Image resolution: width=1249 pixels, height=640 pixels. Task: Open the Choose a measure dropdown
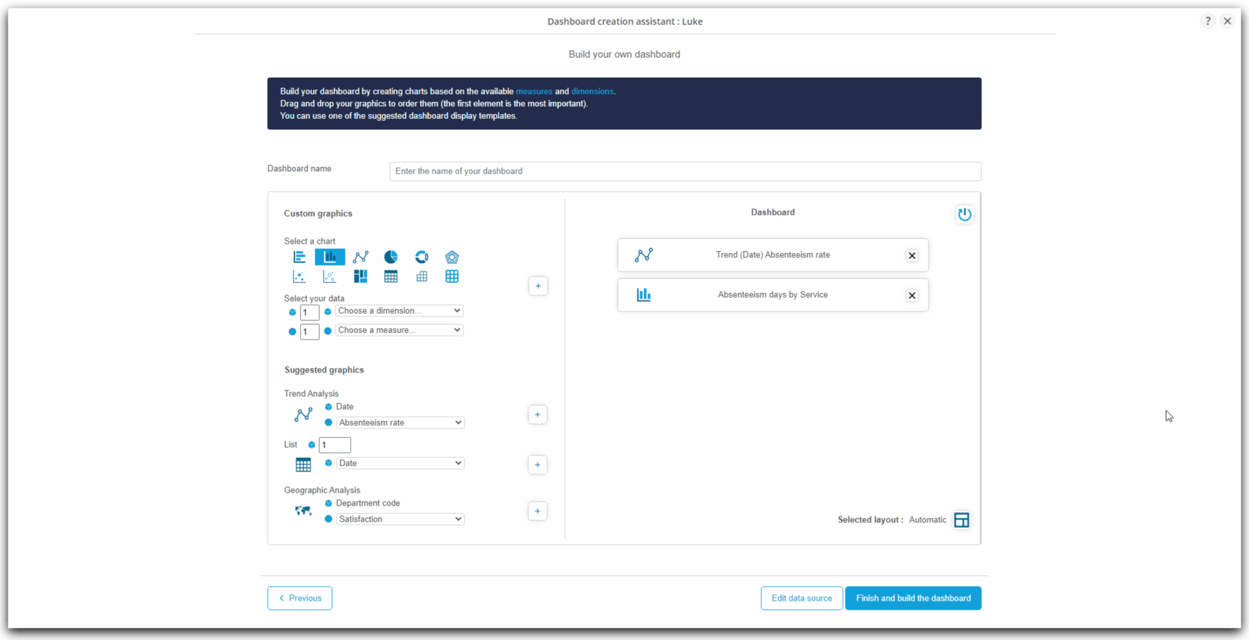click(x=399, y=330)
